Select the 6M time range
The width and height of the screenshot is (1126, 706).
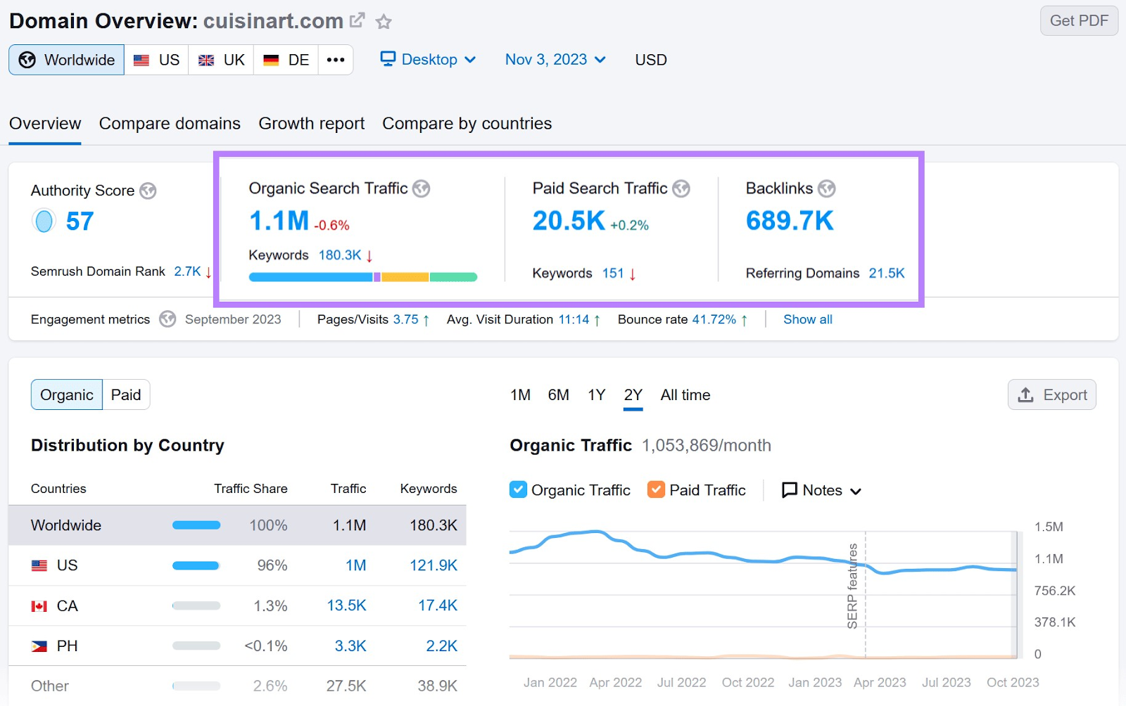tap(558, 395)
